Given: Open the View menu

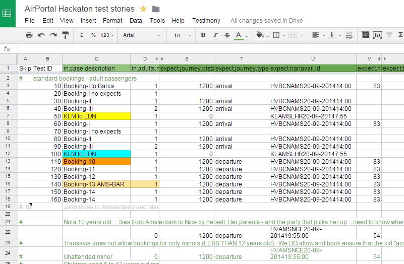Looking at the screenshot, I should 67,21.
